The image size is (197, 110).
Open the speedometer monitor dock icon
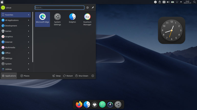pos(110,104)
